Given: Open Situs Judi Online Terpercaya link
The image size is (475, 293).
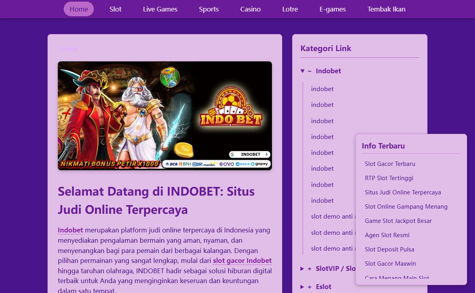Looking at the screenshot, I should [403, 192].
